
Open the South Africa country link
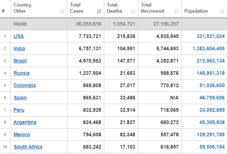[28, 147]
